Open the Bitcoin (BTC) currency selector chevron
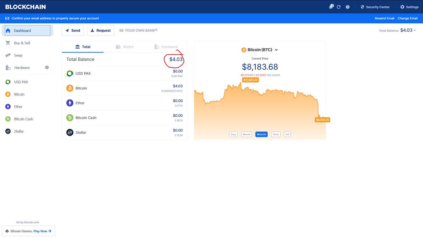 point(276,50)
